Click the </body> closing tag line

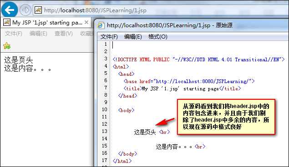(x=128, y=154)
